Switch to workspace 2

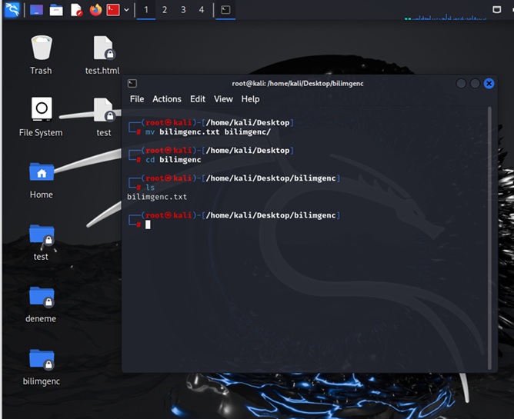pos(165,10)
